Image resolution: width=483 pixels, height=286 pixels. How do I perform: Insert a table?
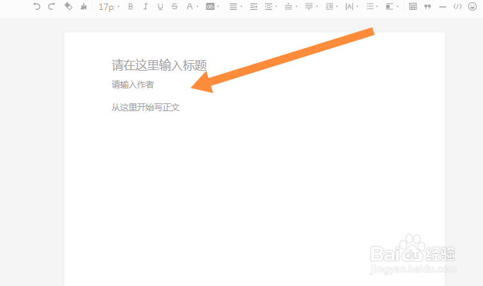[413, 6]
